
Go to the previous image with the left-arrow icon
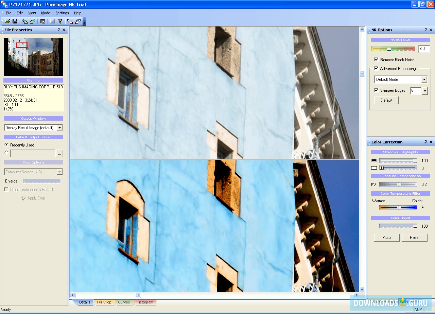[24, 21]
